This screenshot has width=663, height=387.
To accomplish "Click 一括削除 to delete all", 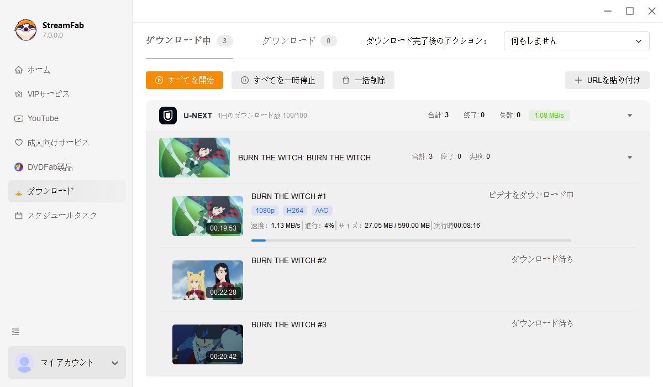I will (x=363, y=80).
